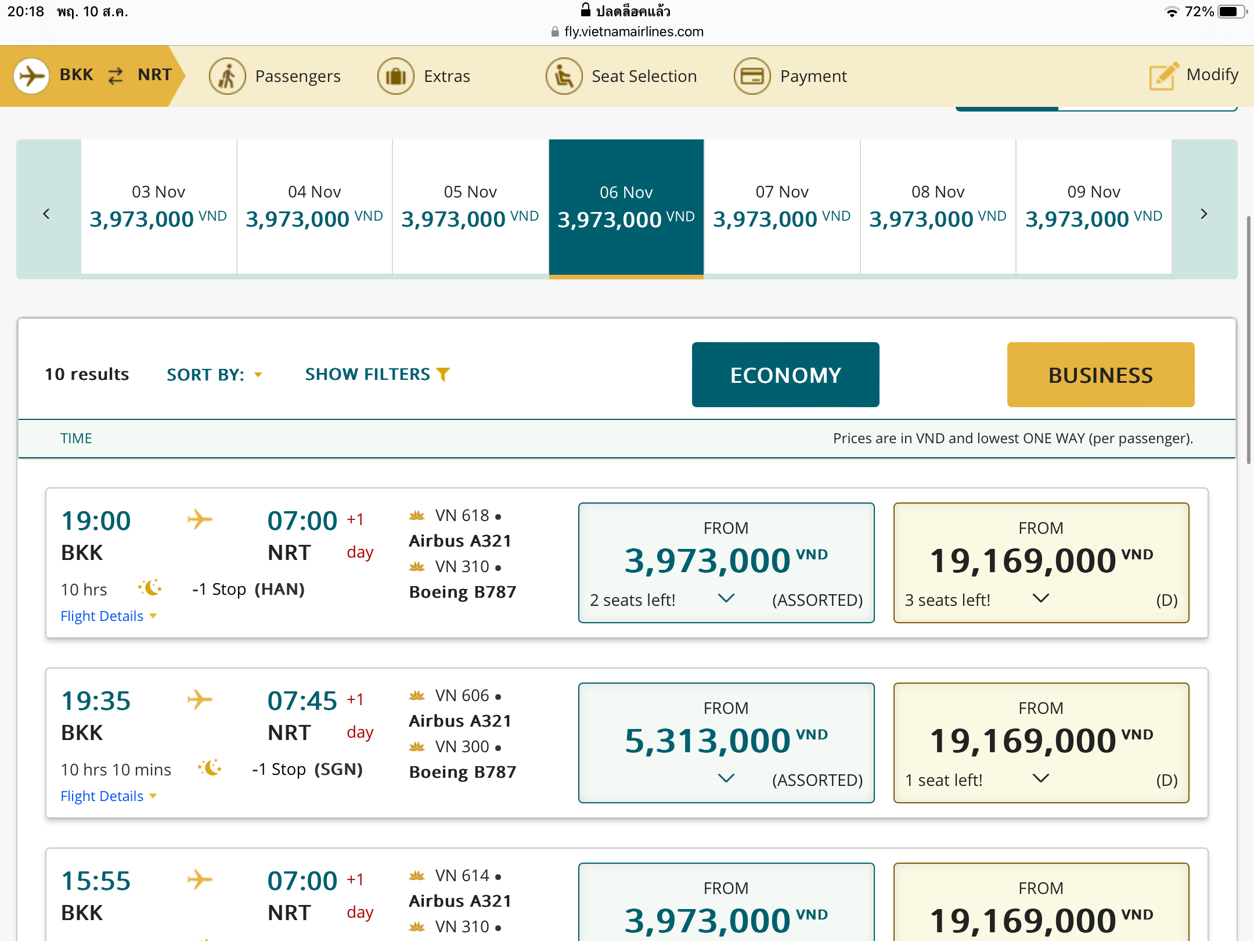
Task: Select the 06 Nov date tab
Action: (626, 208)
